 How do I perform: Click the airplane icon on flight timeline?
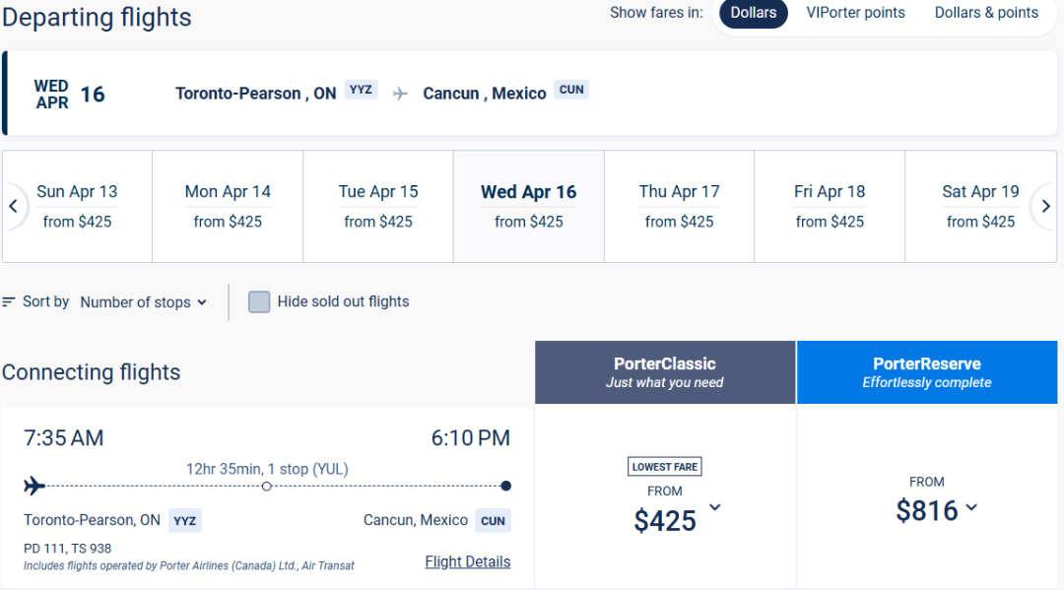[x=34, y=486]
